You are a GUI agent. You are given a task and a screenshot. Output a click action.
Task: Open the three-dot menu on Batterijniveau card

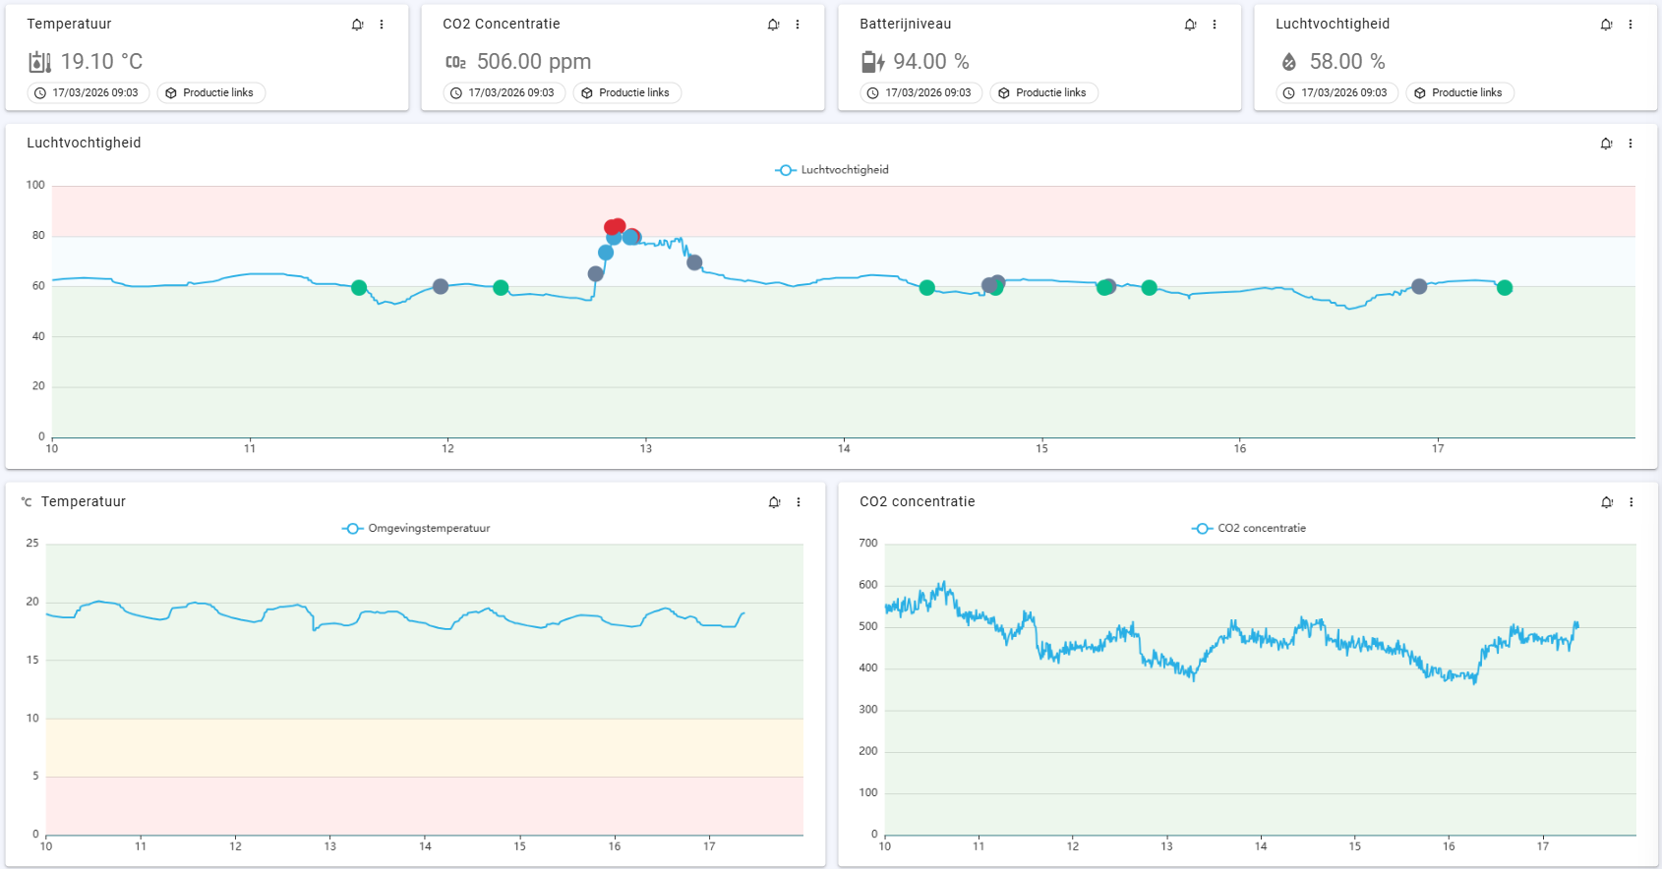1215,25
